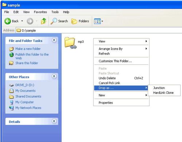Click the sample folder title bar icon
182x142 pixels.
click(4, 5)
